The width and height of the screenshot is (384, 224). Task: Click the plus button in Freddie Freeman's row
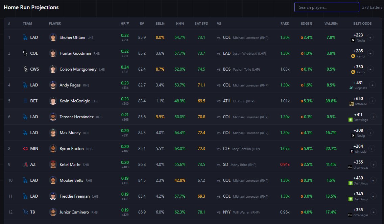click(x=373, y=196)
